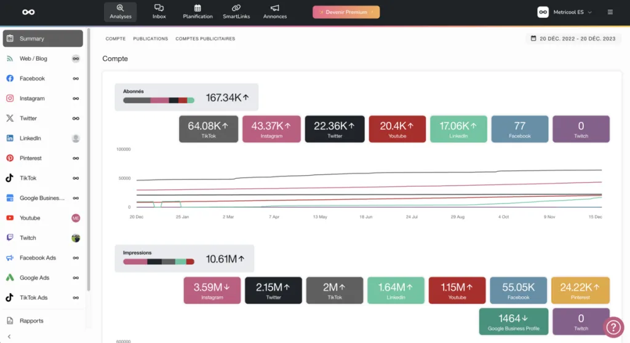The image size is (630, 343).
Task: Click the Google Ads sidebar icon
Action: tap(10, 277)
